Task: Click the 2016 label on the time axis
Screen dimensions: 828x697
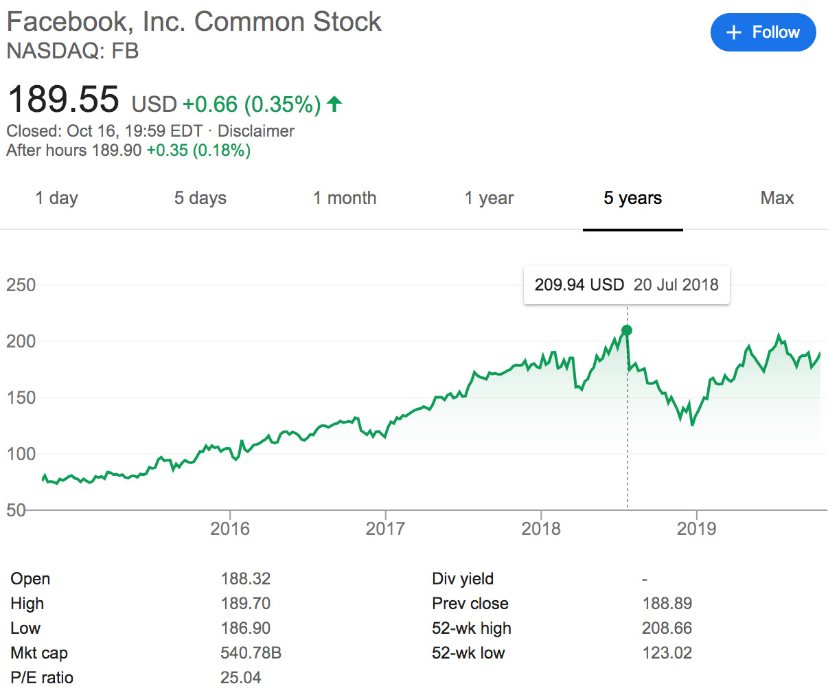Action: click(x=230, y=529)
